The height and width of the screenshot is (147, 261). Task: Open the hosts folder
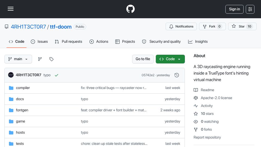20,133
